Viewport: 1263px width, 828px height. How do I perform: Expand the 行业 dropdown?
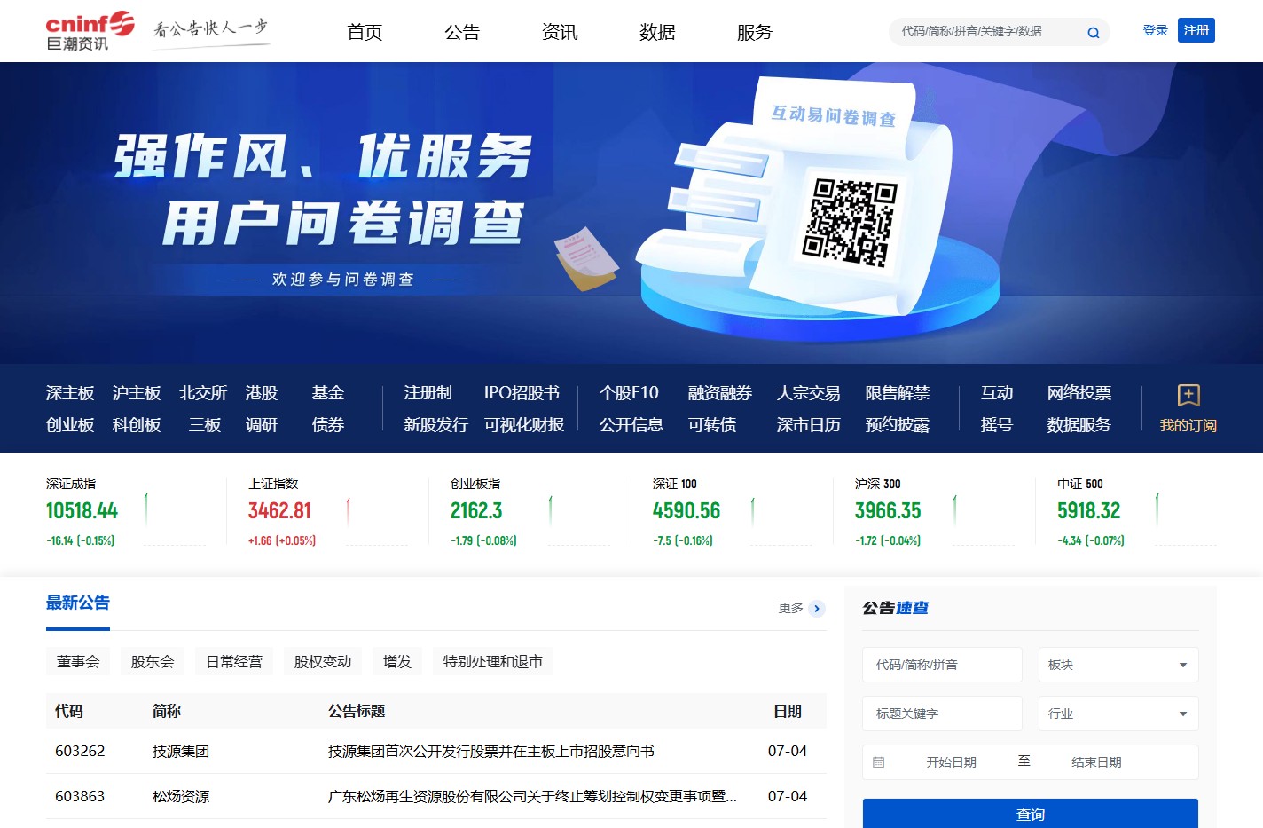pos(1118,714)
